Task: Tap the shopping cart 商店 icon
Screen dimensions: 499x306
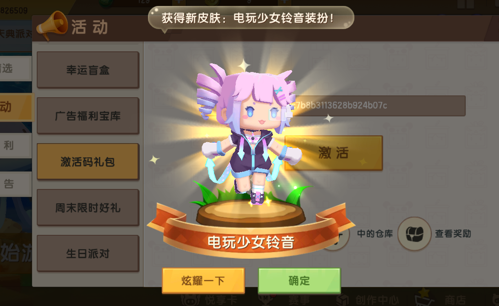Action: coord(424,298)
